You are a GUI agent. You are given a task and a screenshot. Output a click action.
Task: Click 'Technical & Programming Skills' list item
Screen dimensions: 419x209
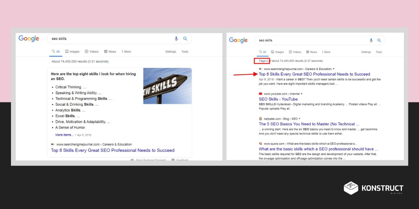[x=84, y=99]
